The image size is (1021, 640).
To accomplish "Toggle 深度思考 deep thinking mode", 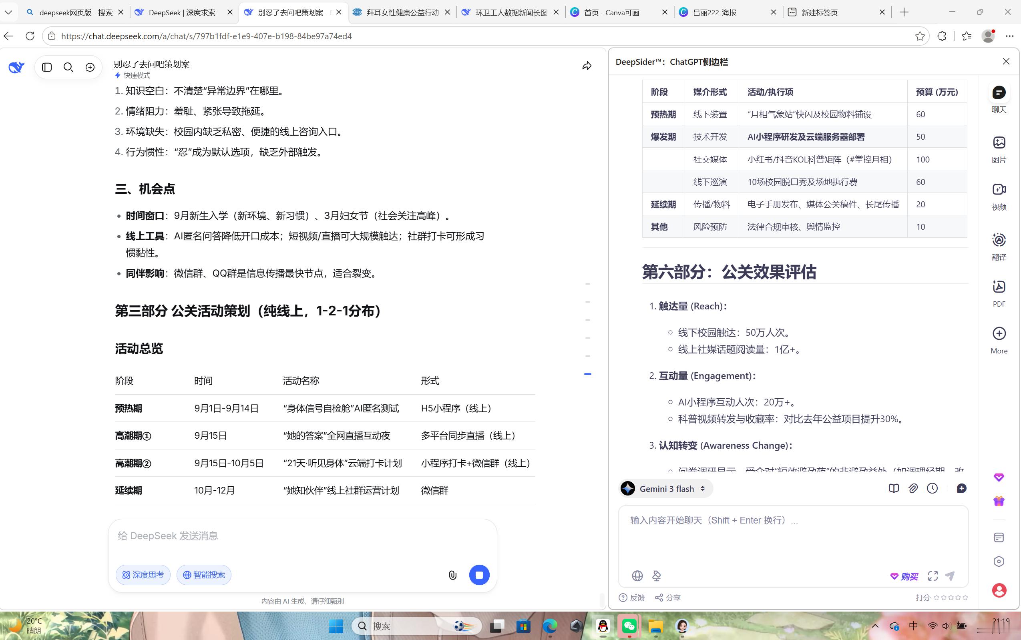I will tap(143, 575).
